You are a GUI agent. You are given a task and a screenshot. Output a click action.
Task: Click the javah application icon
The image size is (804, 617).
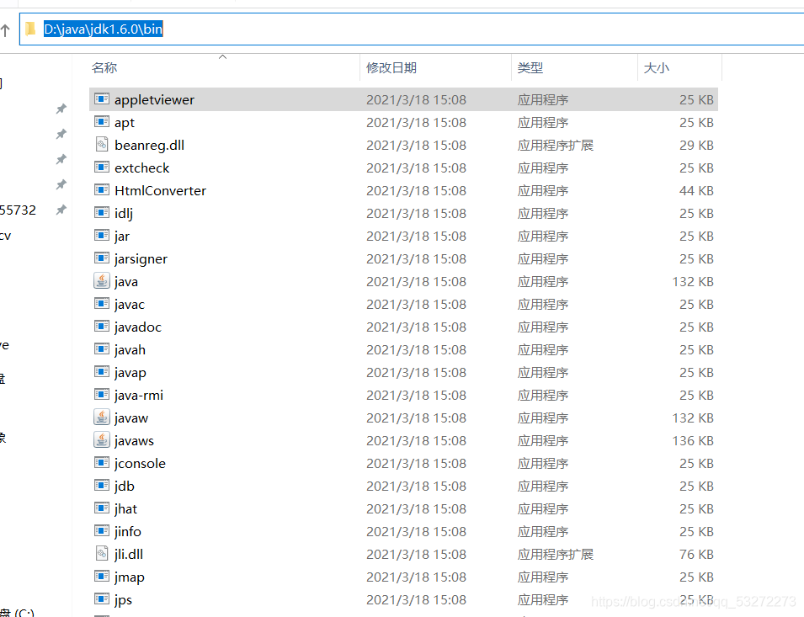(102, 349)
